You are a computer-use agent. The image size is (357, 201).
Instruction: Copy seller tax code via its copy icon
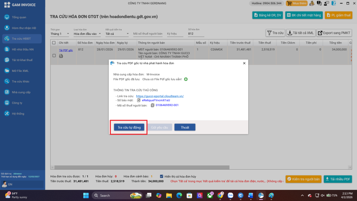[152, 105]
